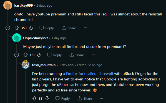Collapse Oopsiedaisyshit's reply thread

point(17,55)
